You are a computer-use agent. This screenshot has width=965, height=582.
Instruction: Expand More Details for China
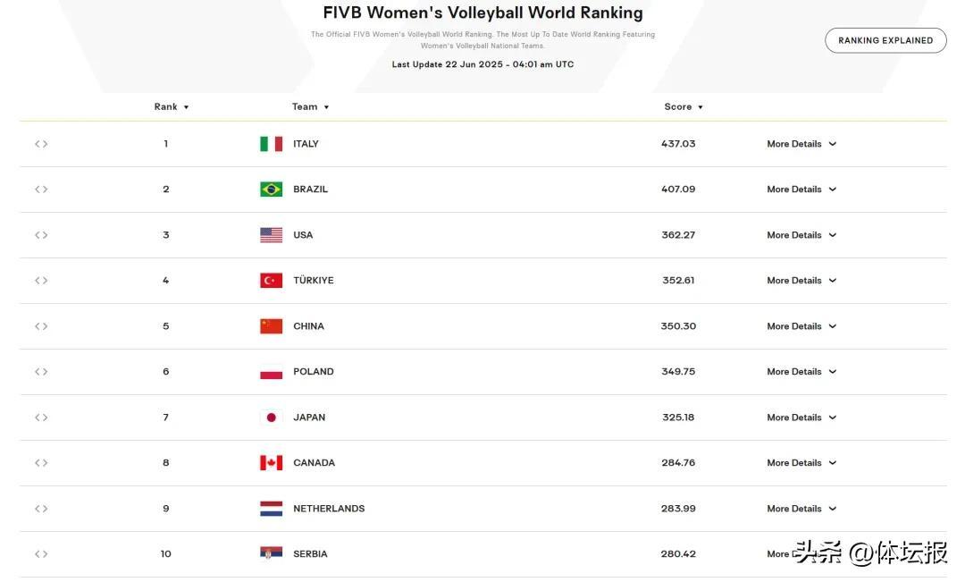click(x=801, y=326)
